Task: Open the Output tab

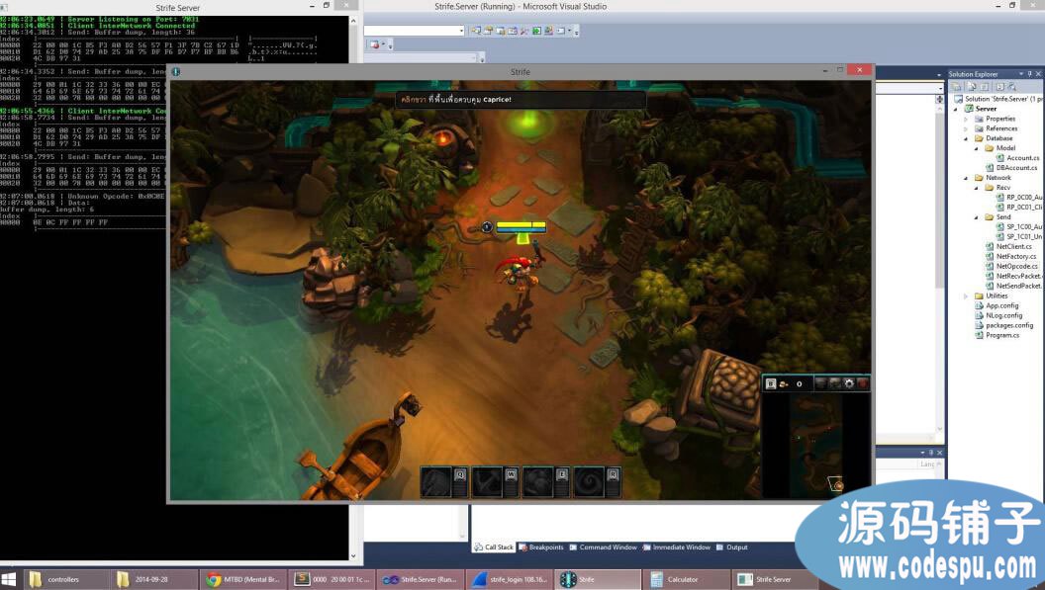Action: point(731,548)
